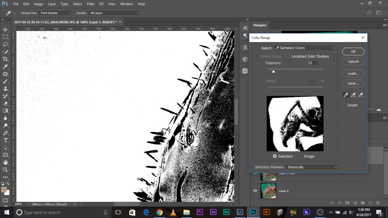
Task: Open the 3D panel cube icon
Action: pyautogui.click(x=245, y=59)
